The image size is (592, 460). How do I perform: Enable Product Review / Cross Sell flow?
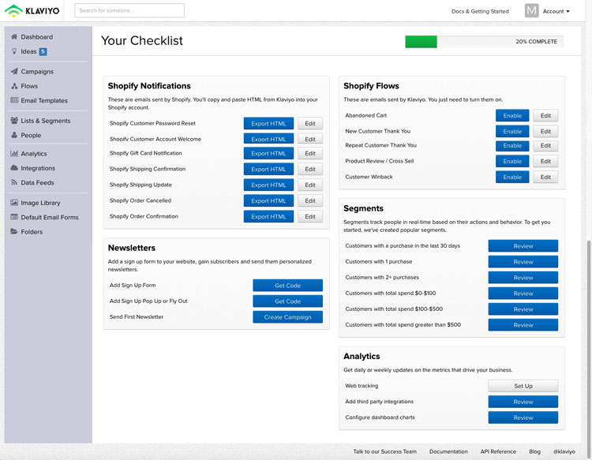[512, 161]
